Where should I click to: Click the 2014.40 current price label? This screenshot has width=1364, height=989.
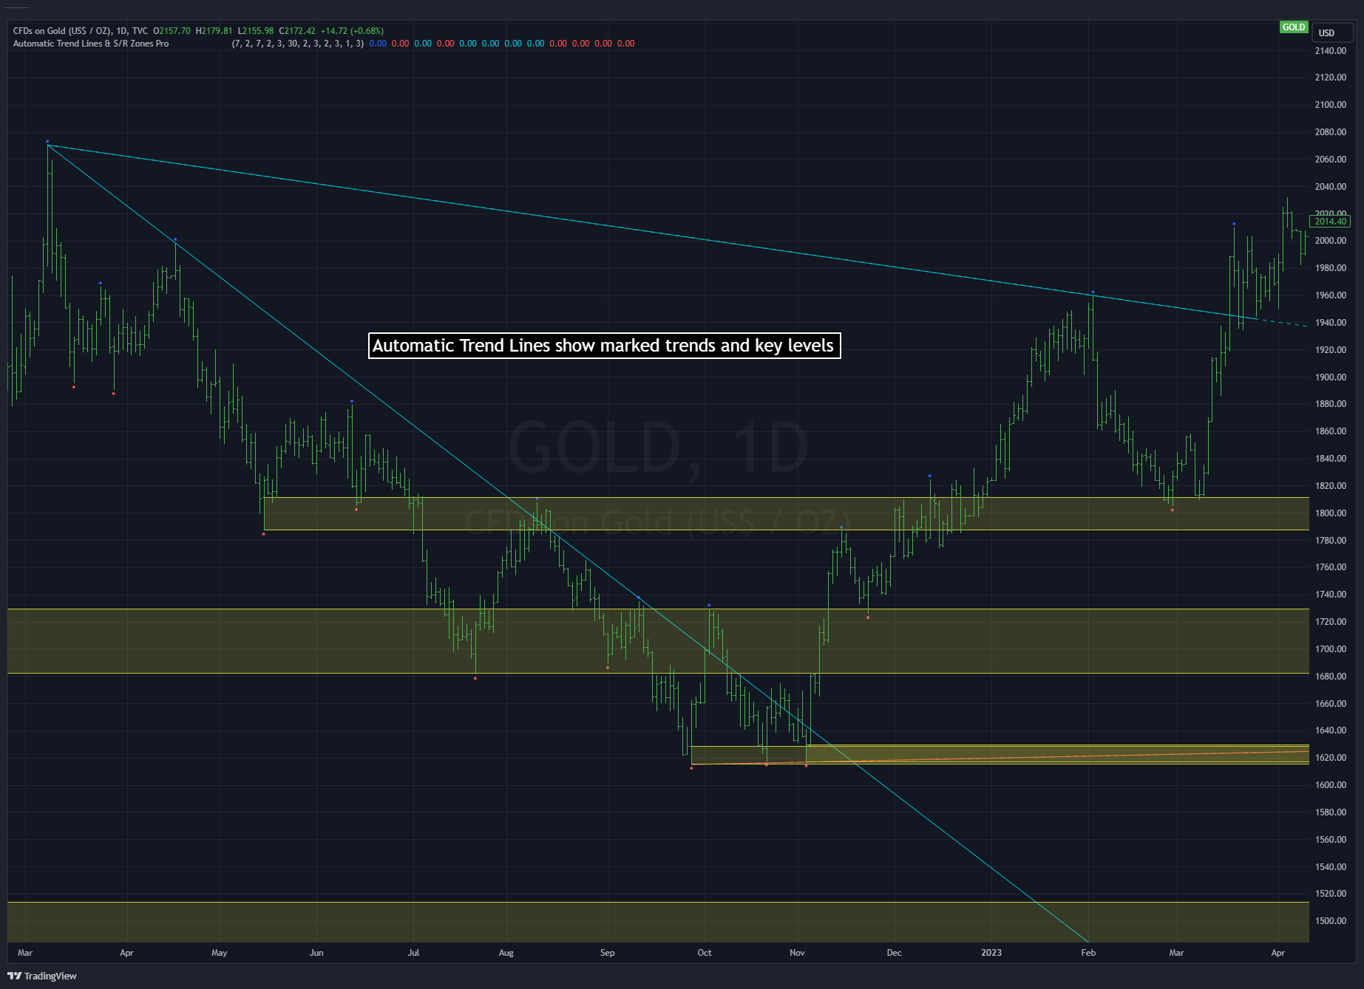1331,221
